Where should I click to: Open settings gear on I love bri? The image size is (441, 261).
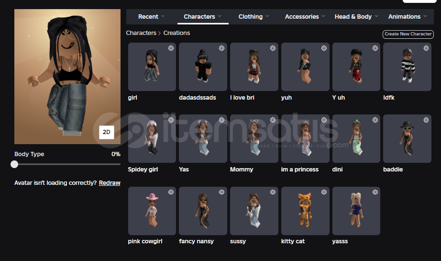[x=273, y=48]
